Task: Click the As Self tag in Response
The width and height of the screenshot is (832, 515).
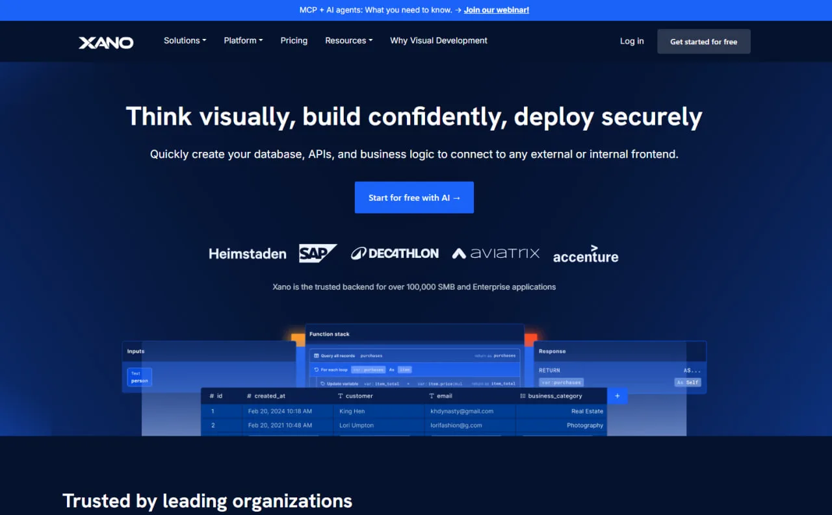Action: tap(688, 383)
